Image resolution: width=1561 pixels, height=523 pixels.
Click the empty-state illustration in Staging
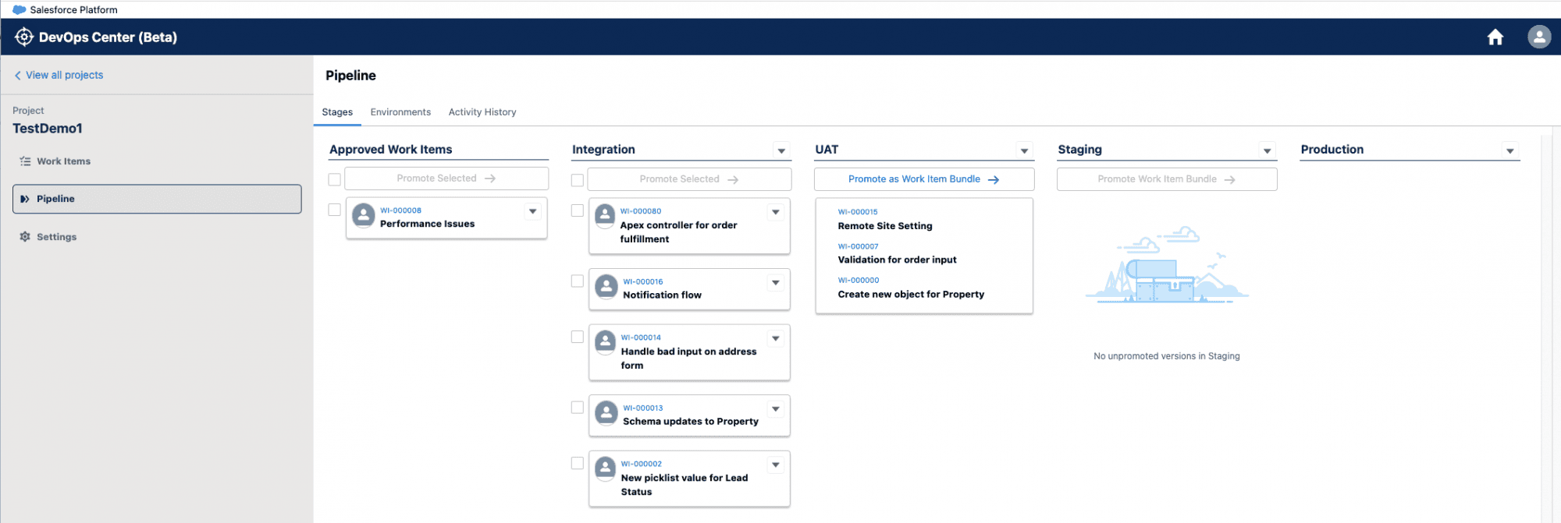[x=1167, y=265]
